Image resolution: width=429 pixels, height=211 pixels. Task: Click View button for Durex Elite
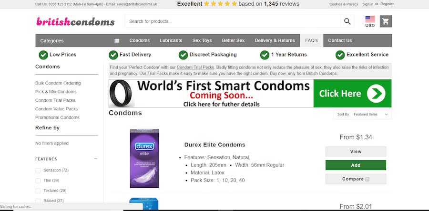356,151
